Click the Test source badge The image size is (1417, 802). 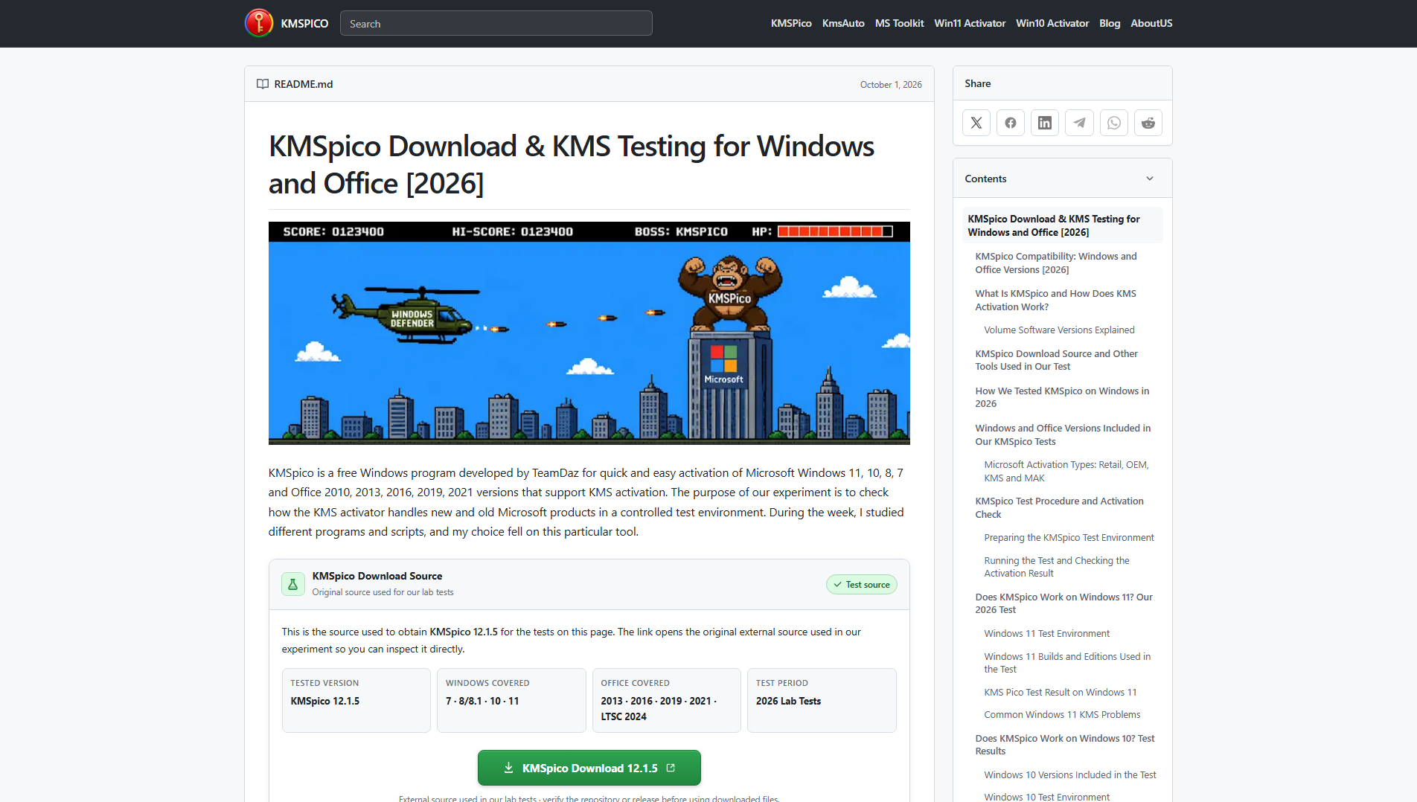[862, 585]
